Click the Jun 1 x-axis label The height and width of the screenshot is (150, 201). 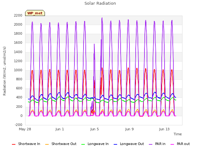click(60, 129)
